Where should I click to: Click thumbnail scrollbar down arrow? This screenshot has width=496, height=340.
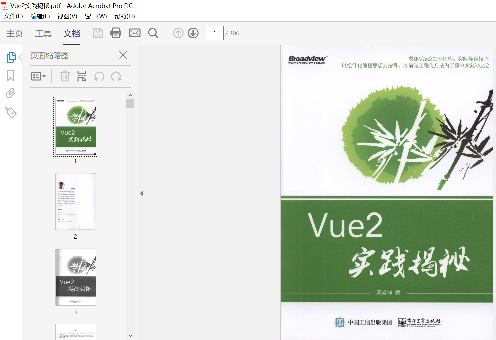coord(130,335)
